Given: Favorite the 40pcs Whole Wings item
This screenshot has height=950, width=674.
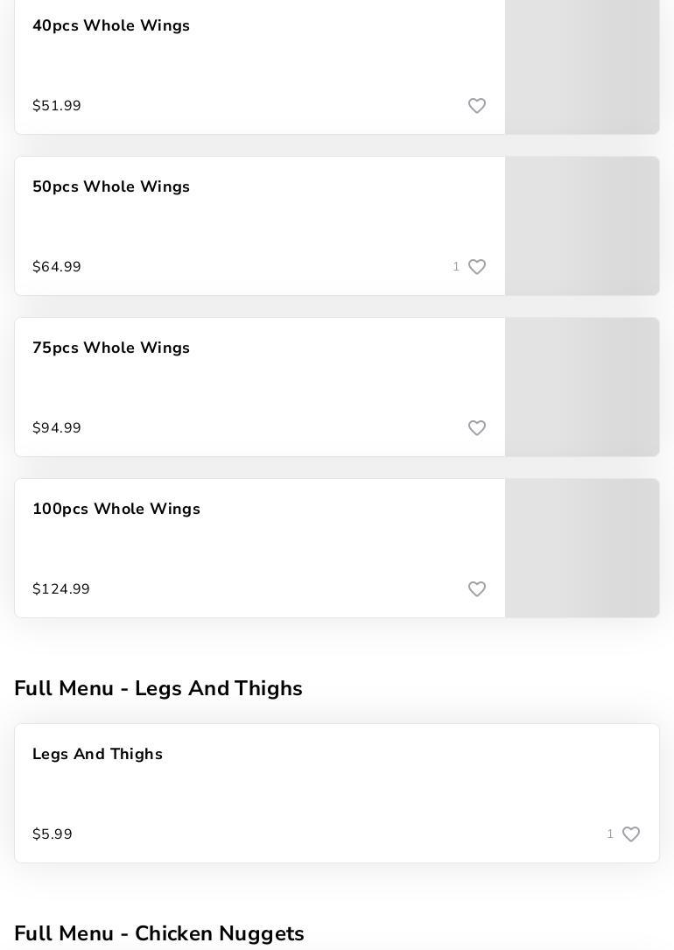Looking at the screenshot, I should [477, 106].
